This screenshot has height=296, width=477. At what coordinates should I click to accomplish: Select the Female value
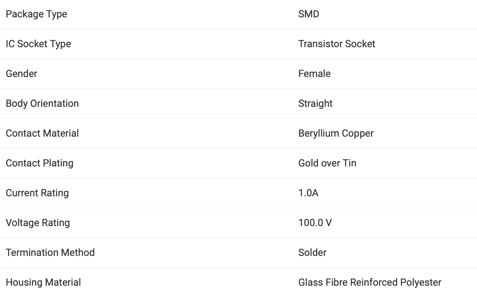314,73
